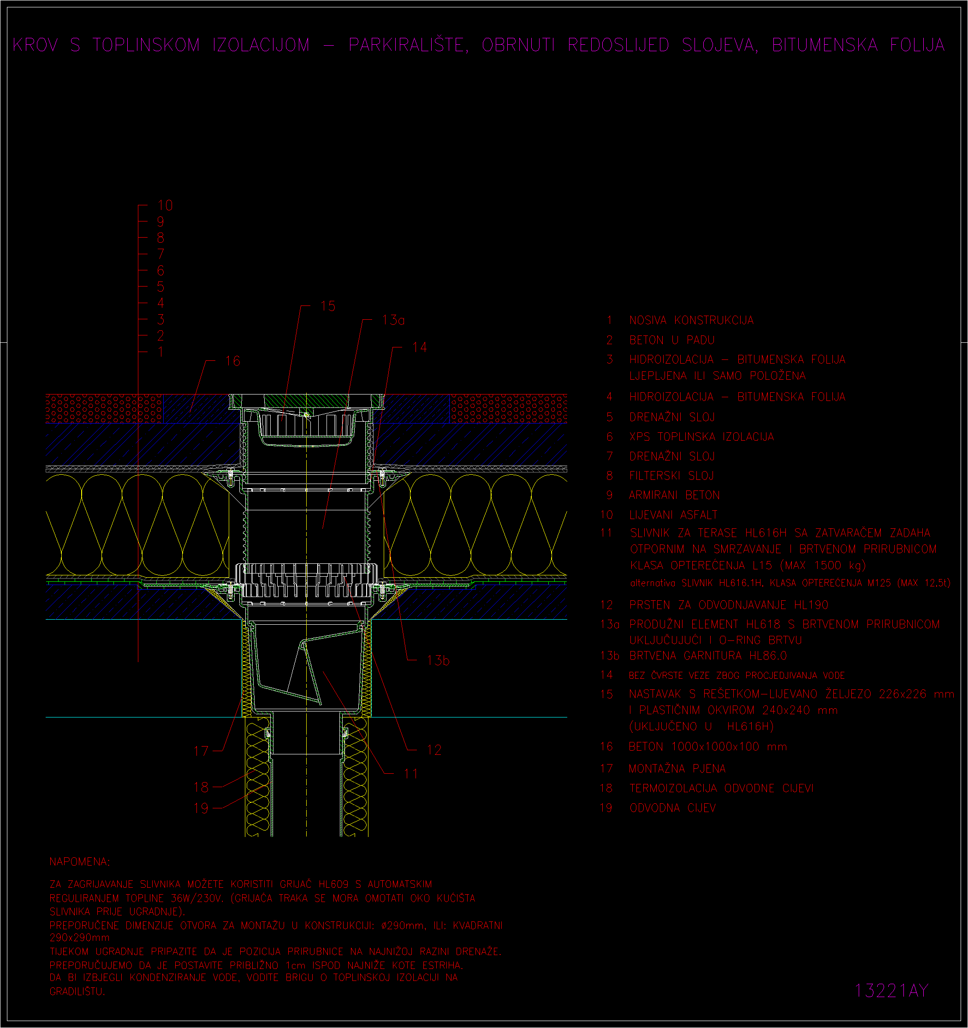Select line 'SLIVNIK ZA TERASE HL616H'
The width and height of the screenshot is (968, 1028).
(x=780, y=533)
